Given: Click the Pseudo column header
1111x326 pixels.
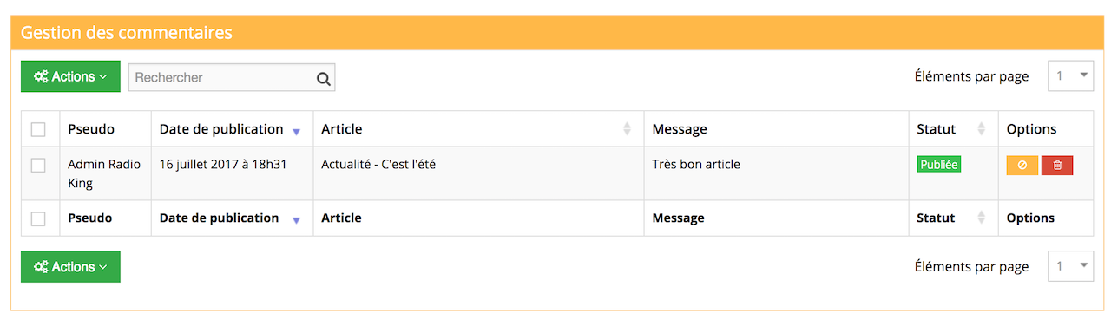Looking at the screenshot, I should click(x=91, y=129).
